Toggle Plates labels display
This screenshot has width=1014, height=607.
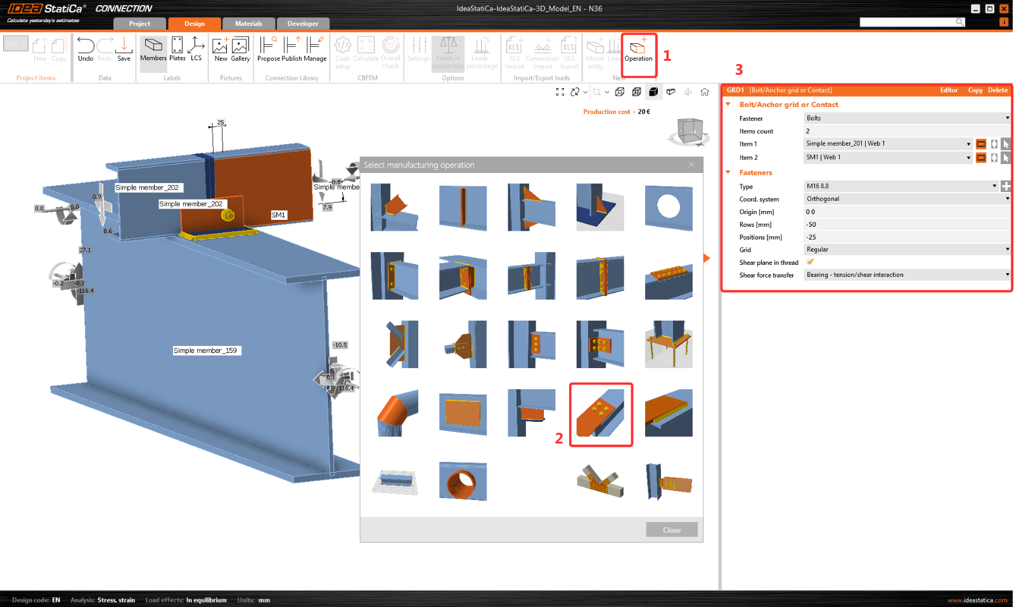pyautogui.click(x=177, y=50)
